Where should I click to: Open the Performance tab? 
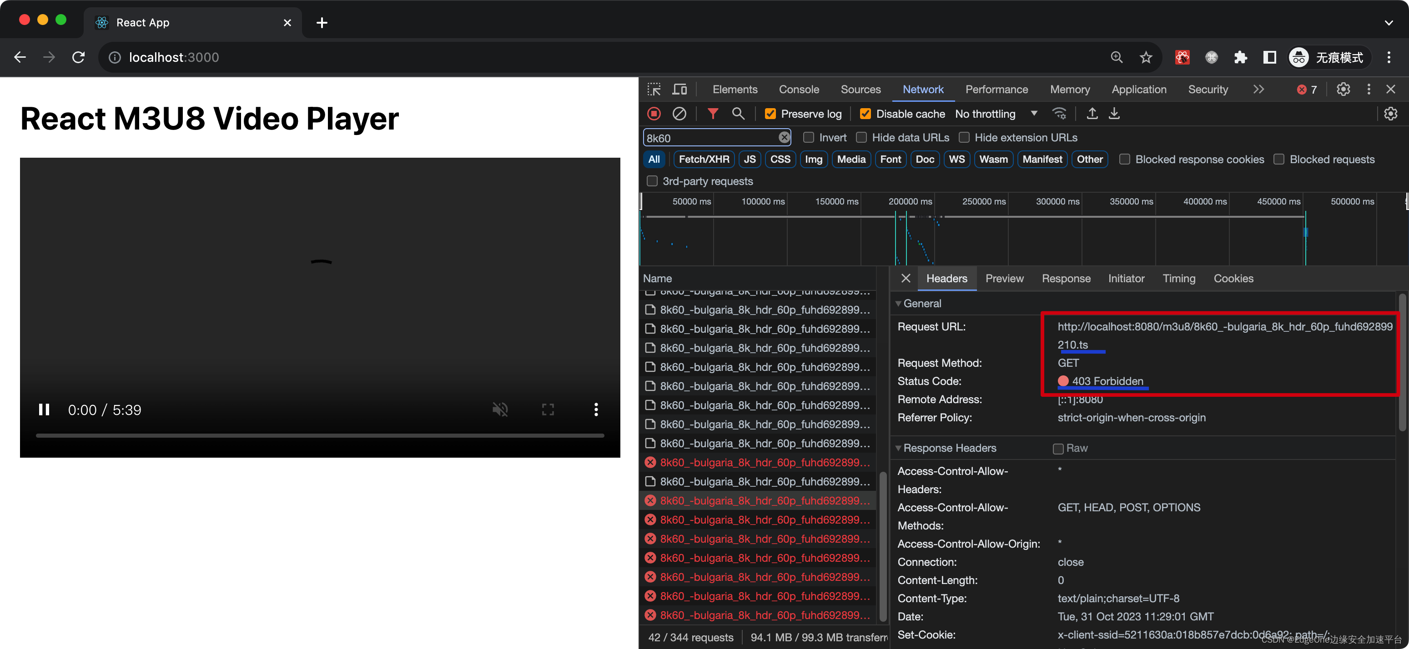(996, 89)
